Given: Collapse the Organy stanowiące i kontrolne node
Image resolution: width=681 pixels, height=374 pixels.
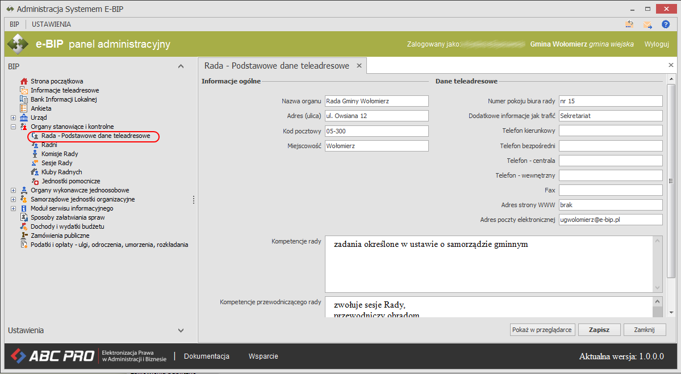Looking at the screenshot, I should click(x=14, y=127).
